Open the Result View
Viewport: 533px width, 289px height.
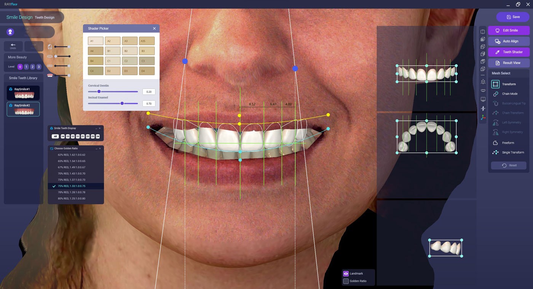pos(509,63)
